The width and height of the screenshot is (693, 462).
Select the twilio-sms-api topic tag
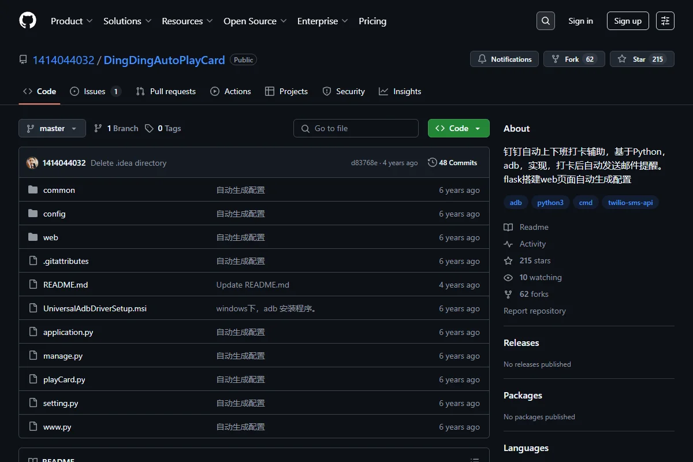point(630,203)
